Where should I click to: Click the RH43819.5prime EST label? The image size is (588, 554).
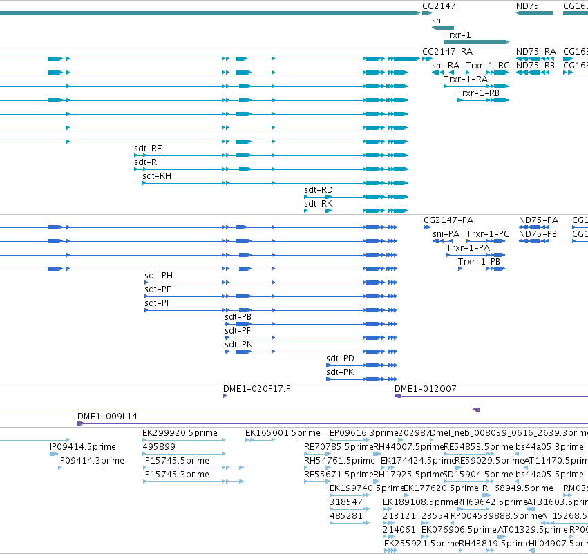pos(494,544)
